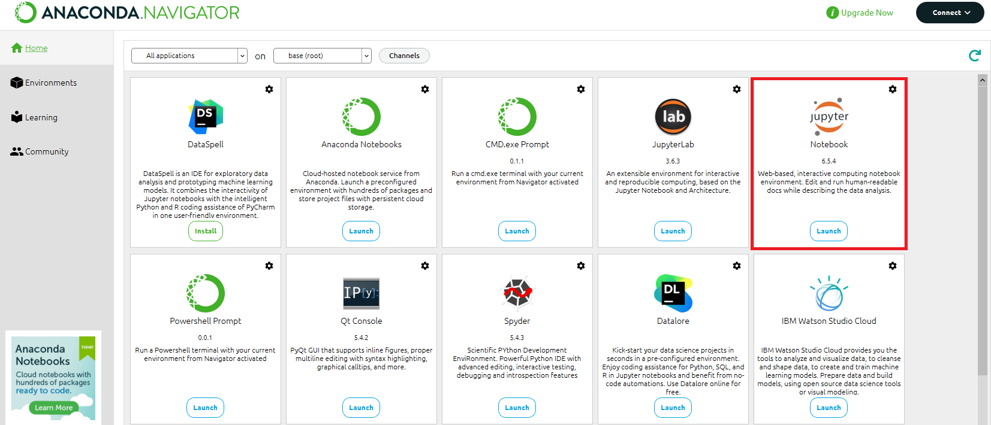Click the Qt Console IPython icon

(x=361, y=293)
